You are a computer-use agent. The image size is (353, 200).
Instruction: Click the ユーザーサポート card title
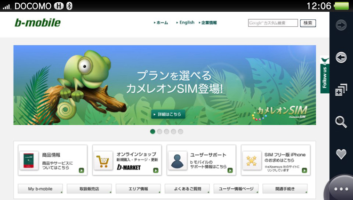pyautogui.click(x=208, y=155)
